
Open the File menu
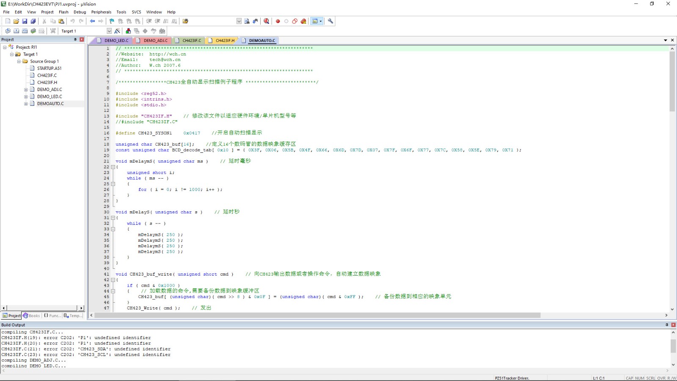[x=6, y=12]
